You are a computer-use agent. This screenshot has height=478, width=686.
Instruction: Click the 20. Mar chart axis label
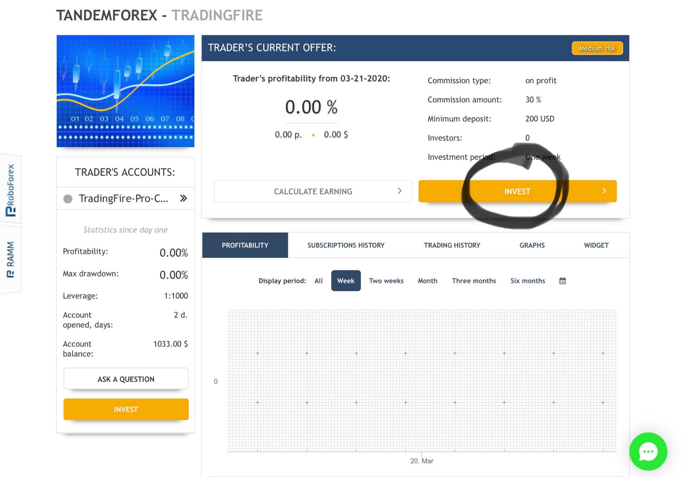point(422,461)
